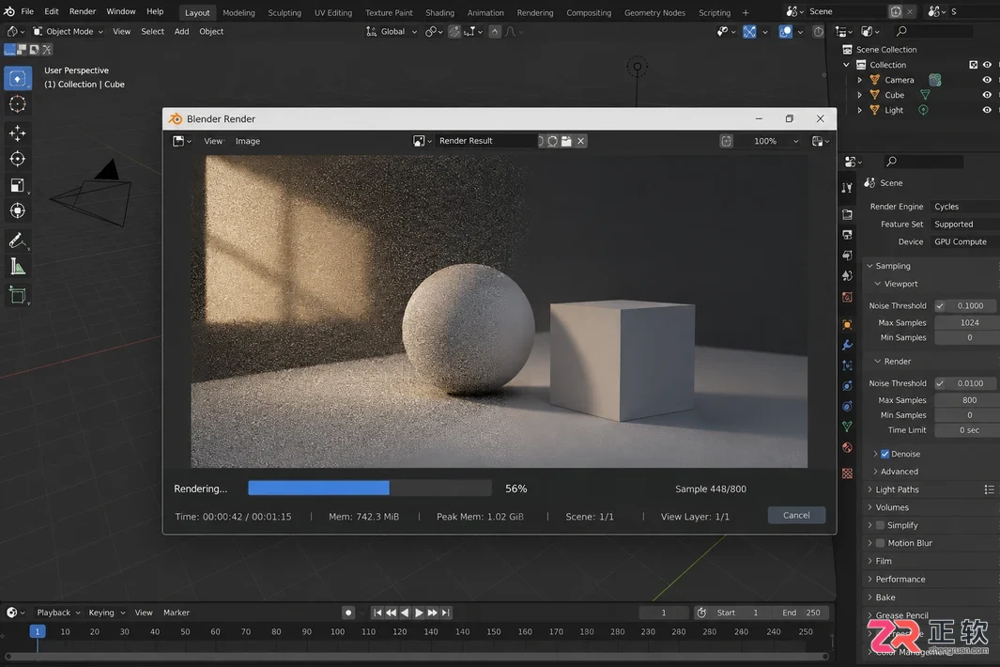Image resolution: width=1000 pixels, height=667 pixels.
Task: Select the Annotate pencil tool
Action: pyautogui.click(x=18, y=240)
